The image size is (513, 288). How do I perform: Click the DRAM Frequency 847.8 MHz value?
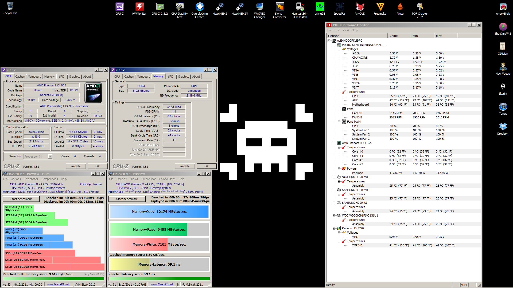[x=174, y=107]
